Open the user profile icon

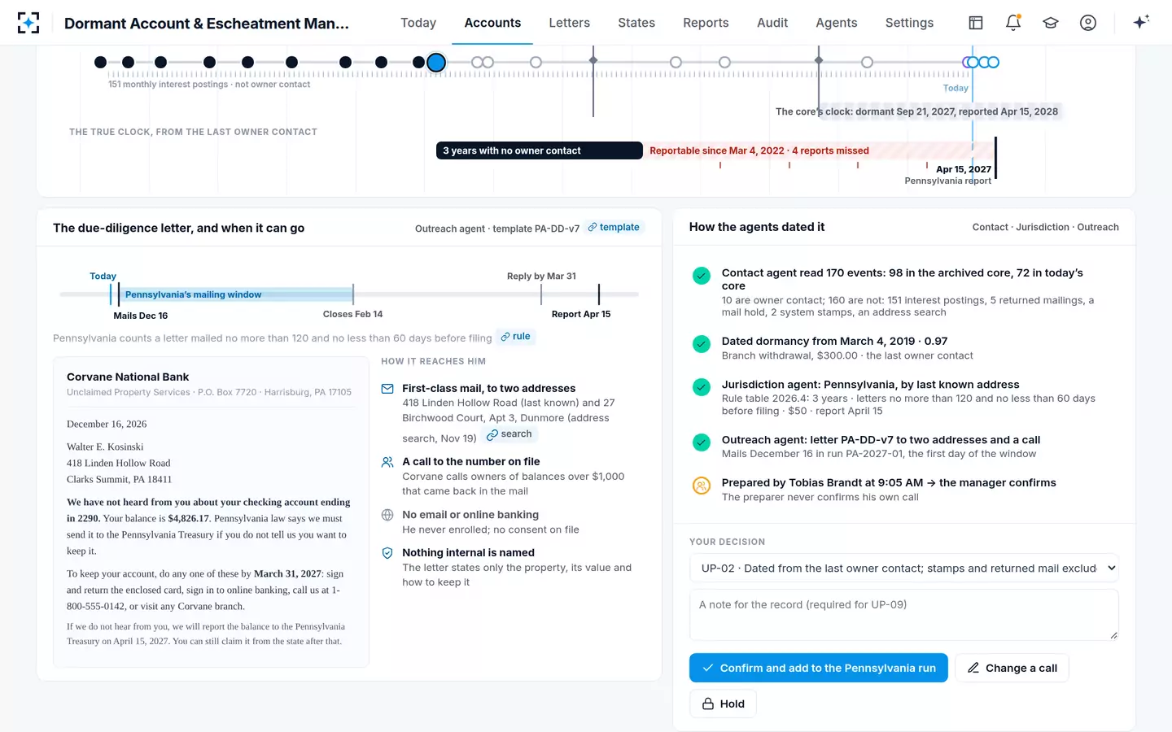tap(1088, 23)
